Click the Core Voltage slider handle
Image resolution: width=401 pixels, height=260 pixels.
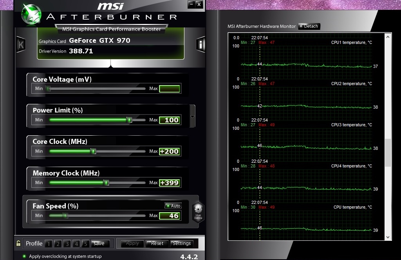pos(48,89)
